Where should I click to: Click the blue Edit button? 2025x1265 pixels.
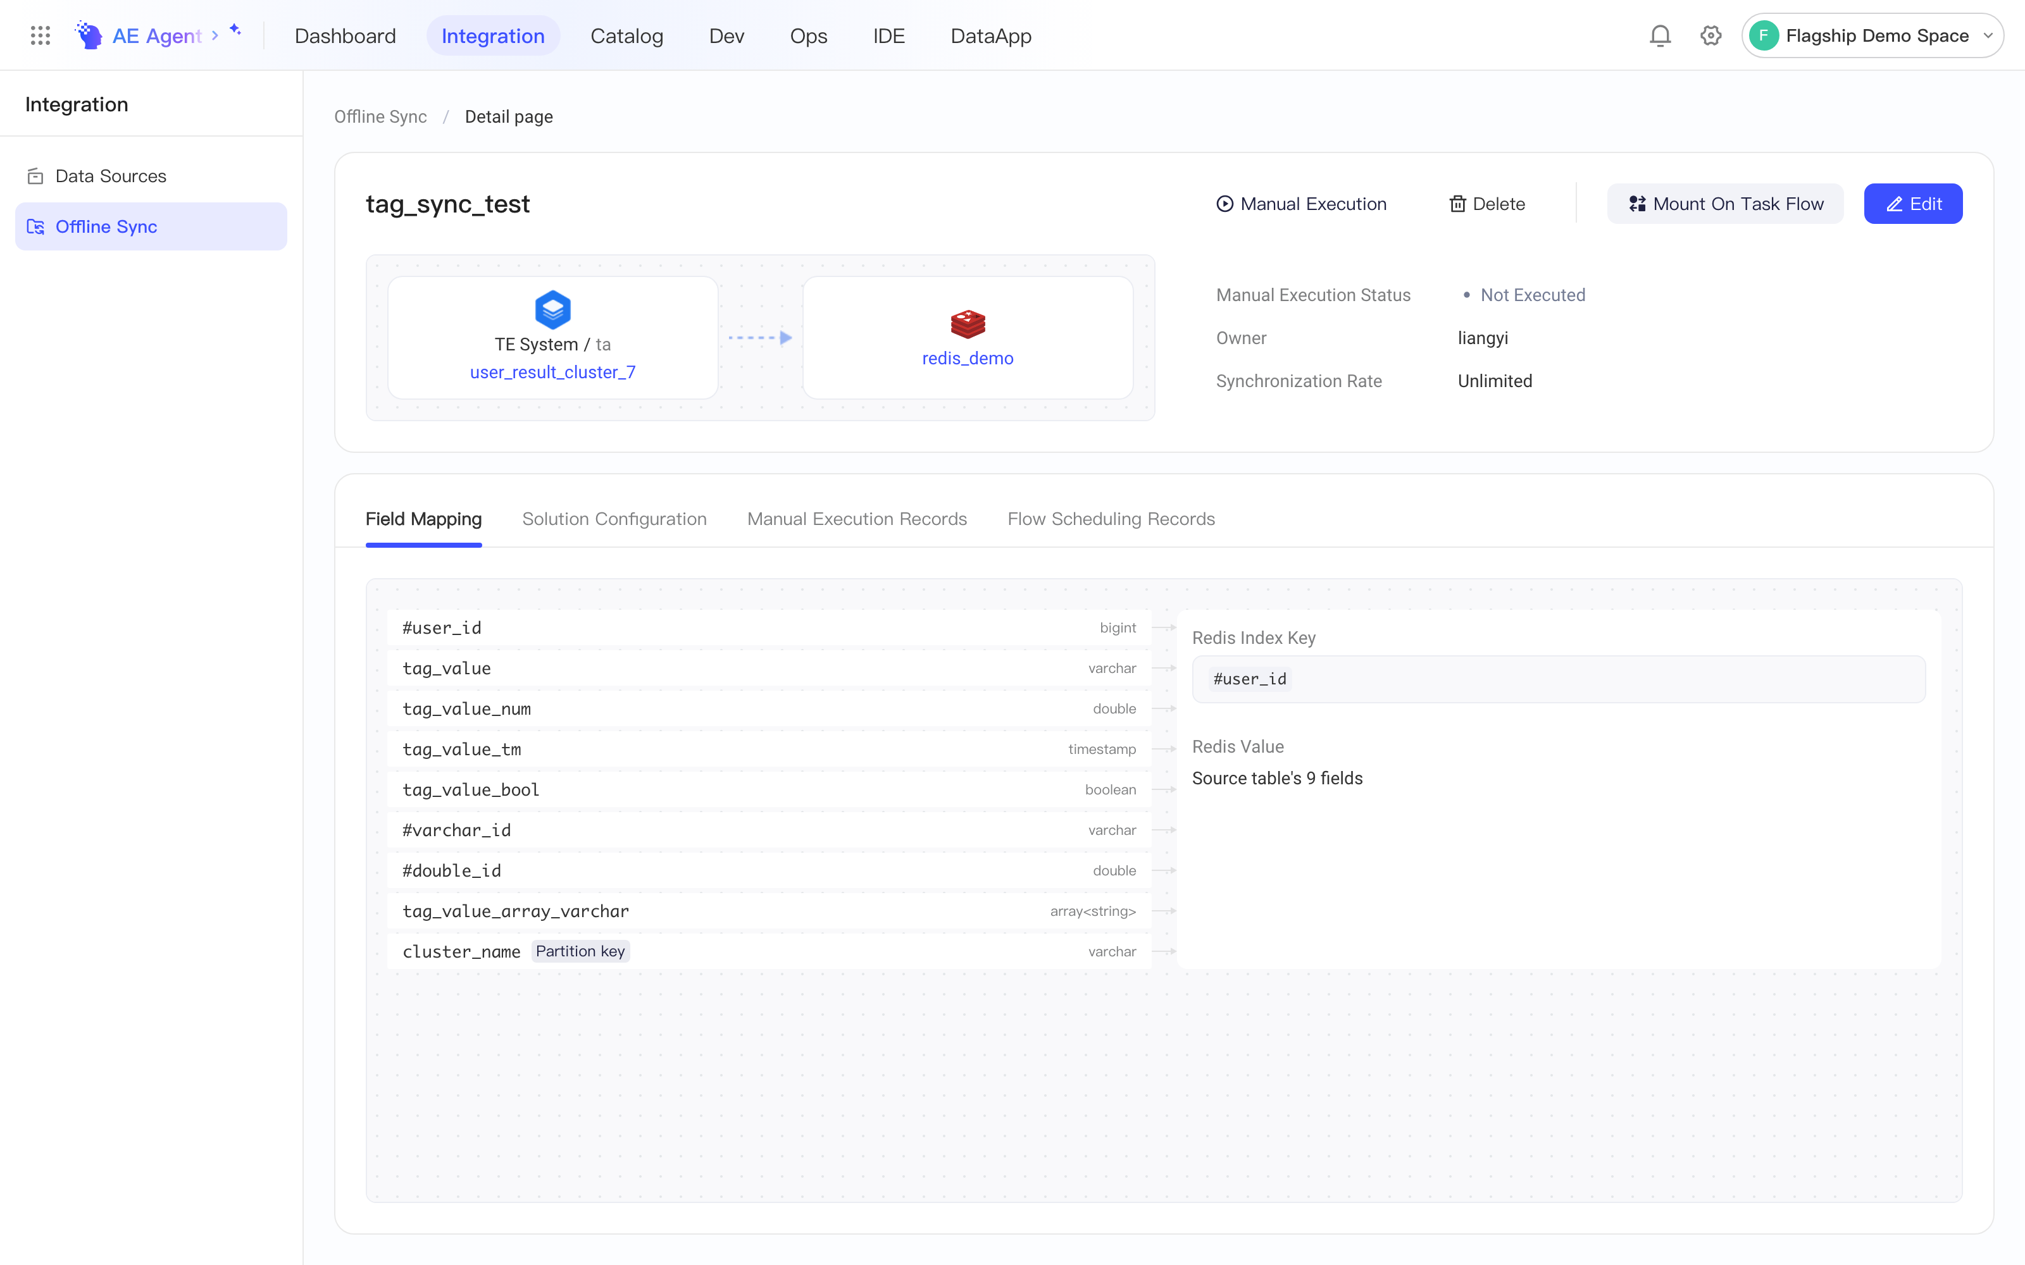click(1913, 204)
